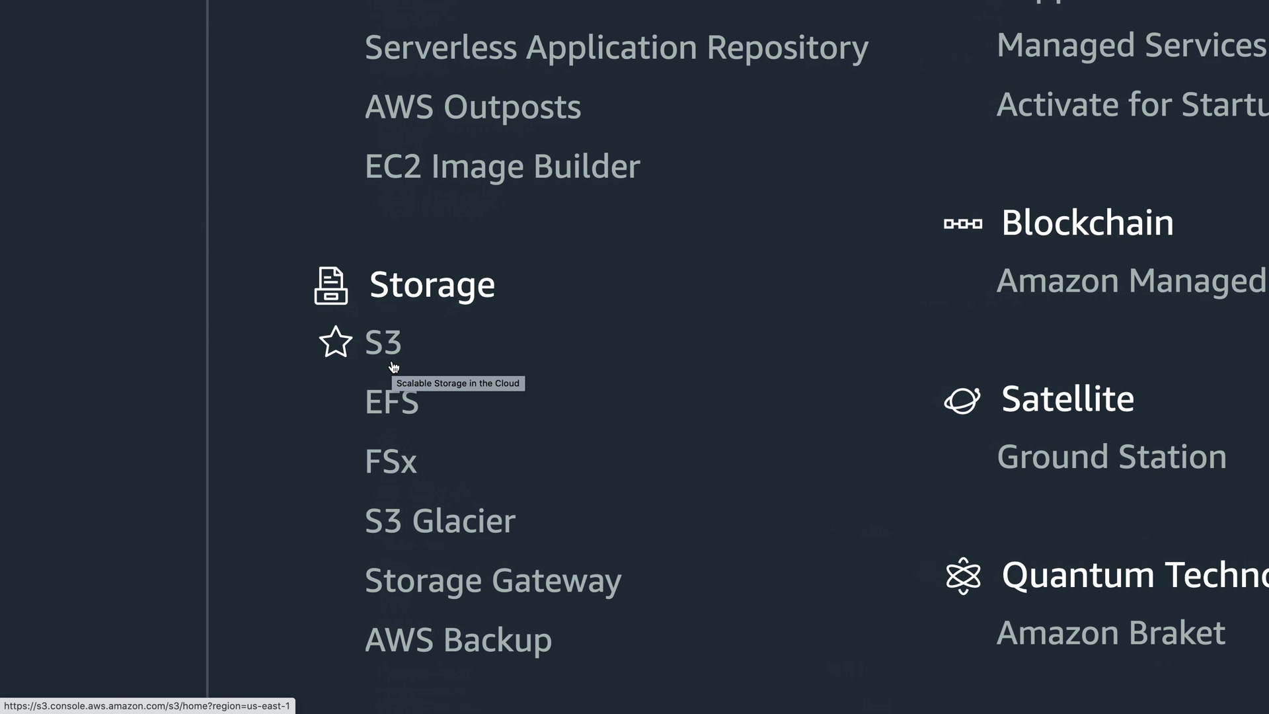Select the Amazon Managed Blockchain link

pyautogui.click(x=1131, y=281)
